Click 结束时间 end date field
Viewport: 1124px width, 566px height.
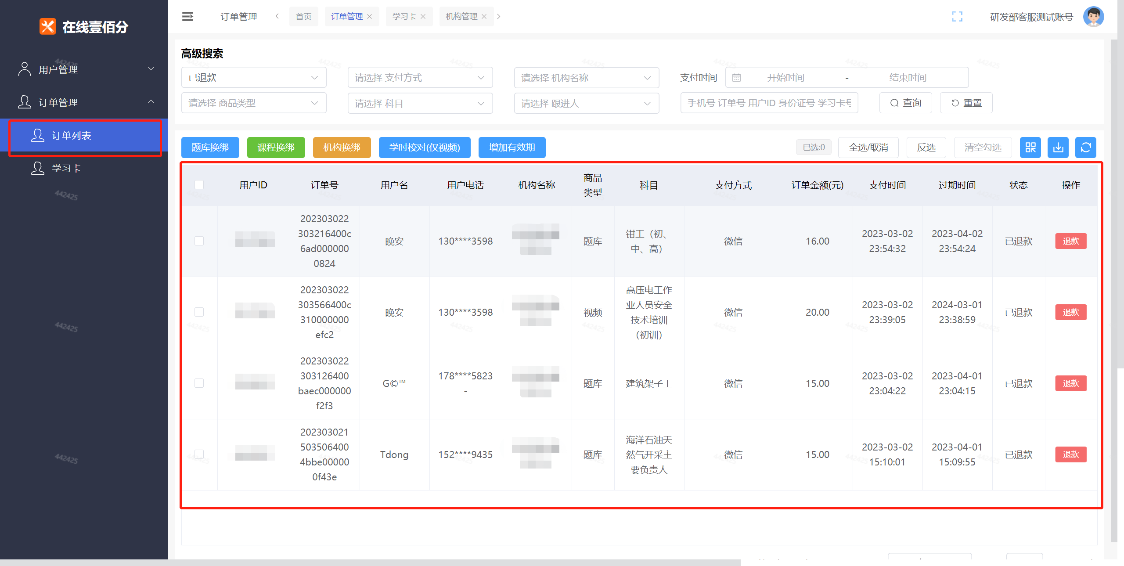(908, 78)
